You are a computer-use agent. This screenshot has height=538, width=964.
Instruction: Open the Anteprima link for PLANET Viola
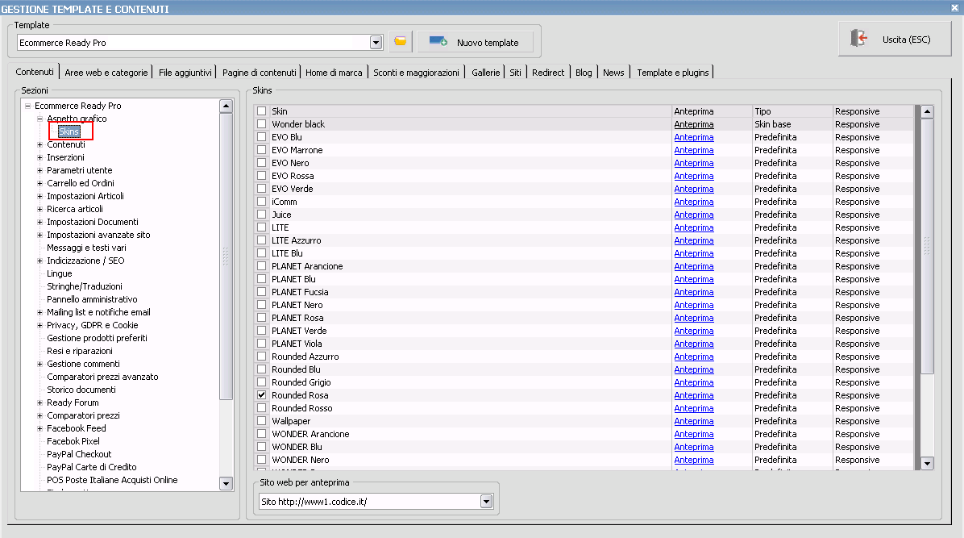tap(693, 344)
